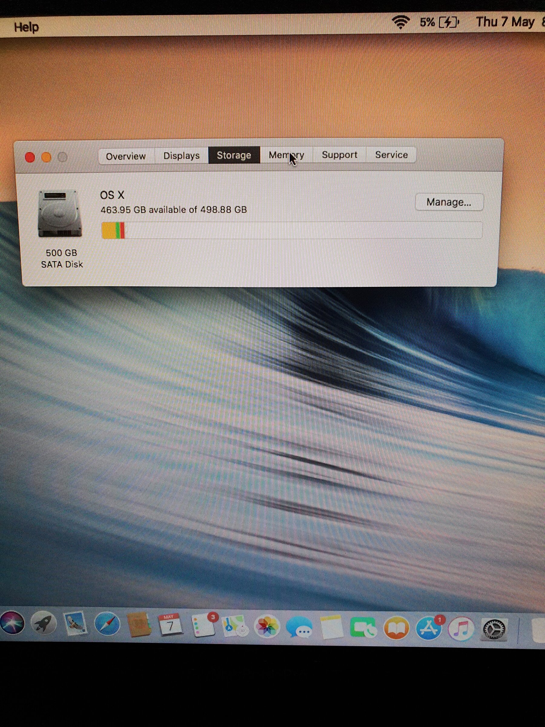
Task: Open the Support tab
Action: [x=339, y=155]
